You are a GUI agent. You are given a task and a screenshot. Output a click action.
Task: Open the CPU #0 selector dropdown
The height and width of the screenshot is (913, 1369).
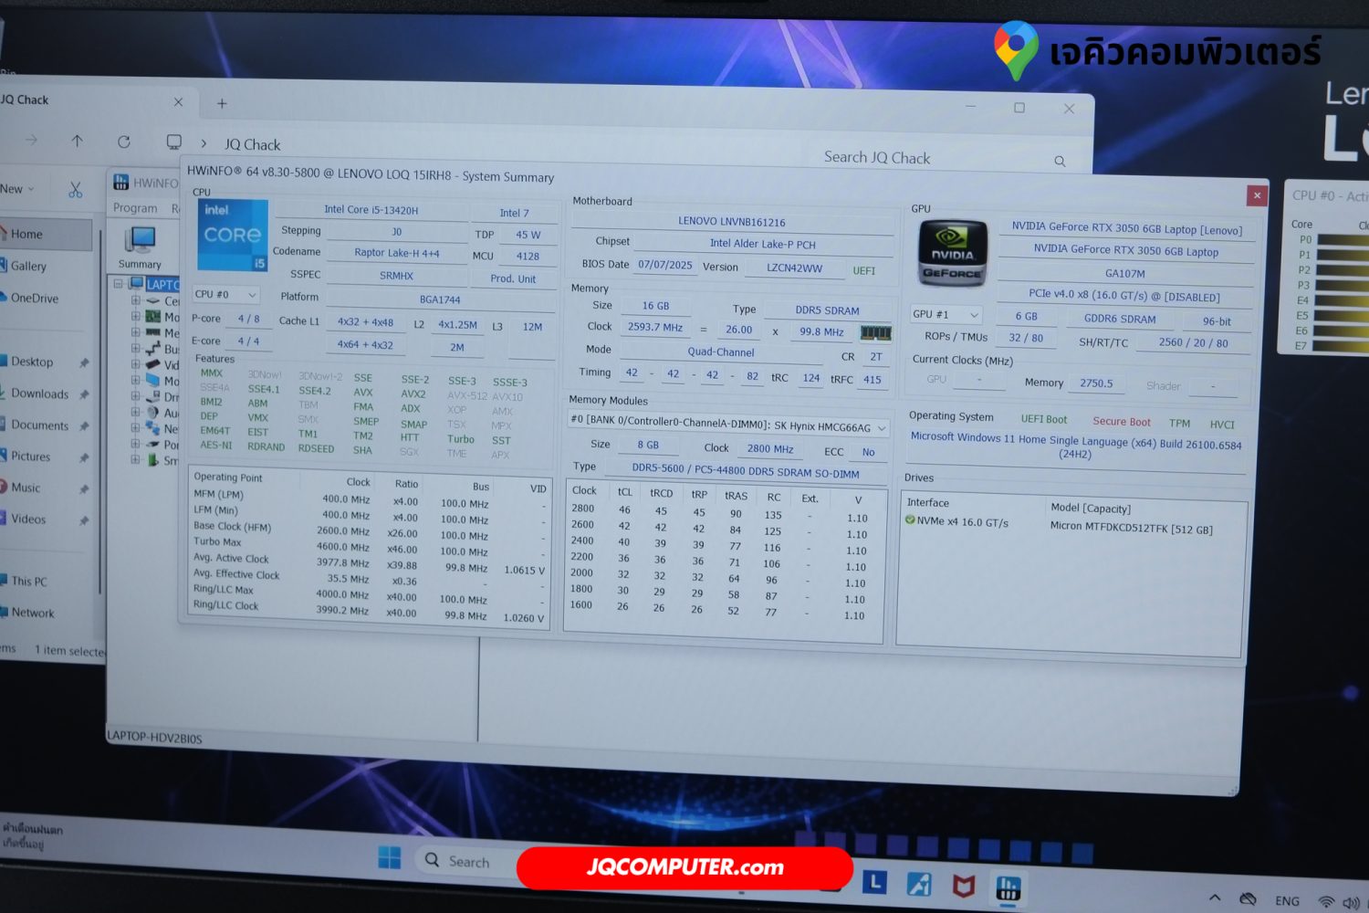(x=225, y=295)
